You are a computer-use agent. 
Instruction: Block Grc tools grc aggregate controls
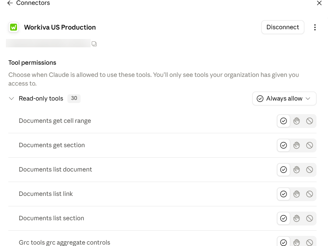coord(309,242)
